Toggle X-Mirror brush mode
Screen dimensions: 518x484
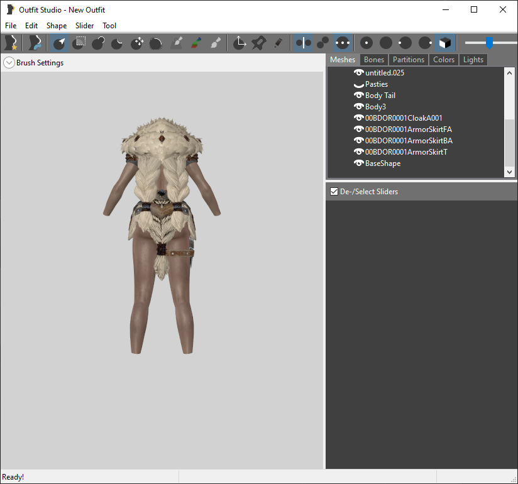tap(303, 43)
